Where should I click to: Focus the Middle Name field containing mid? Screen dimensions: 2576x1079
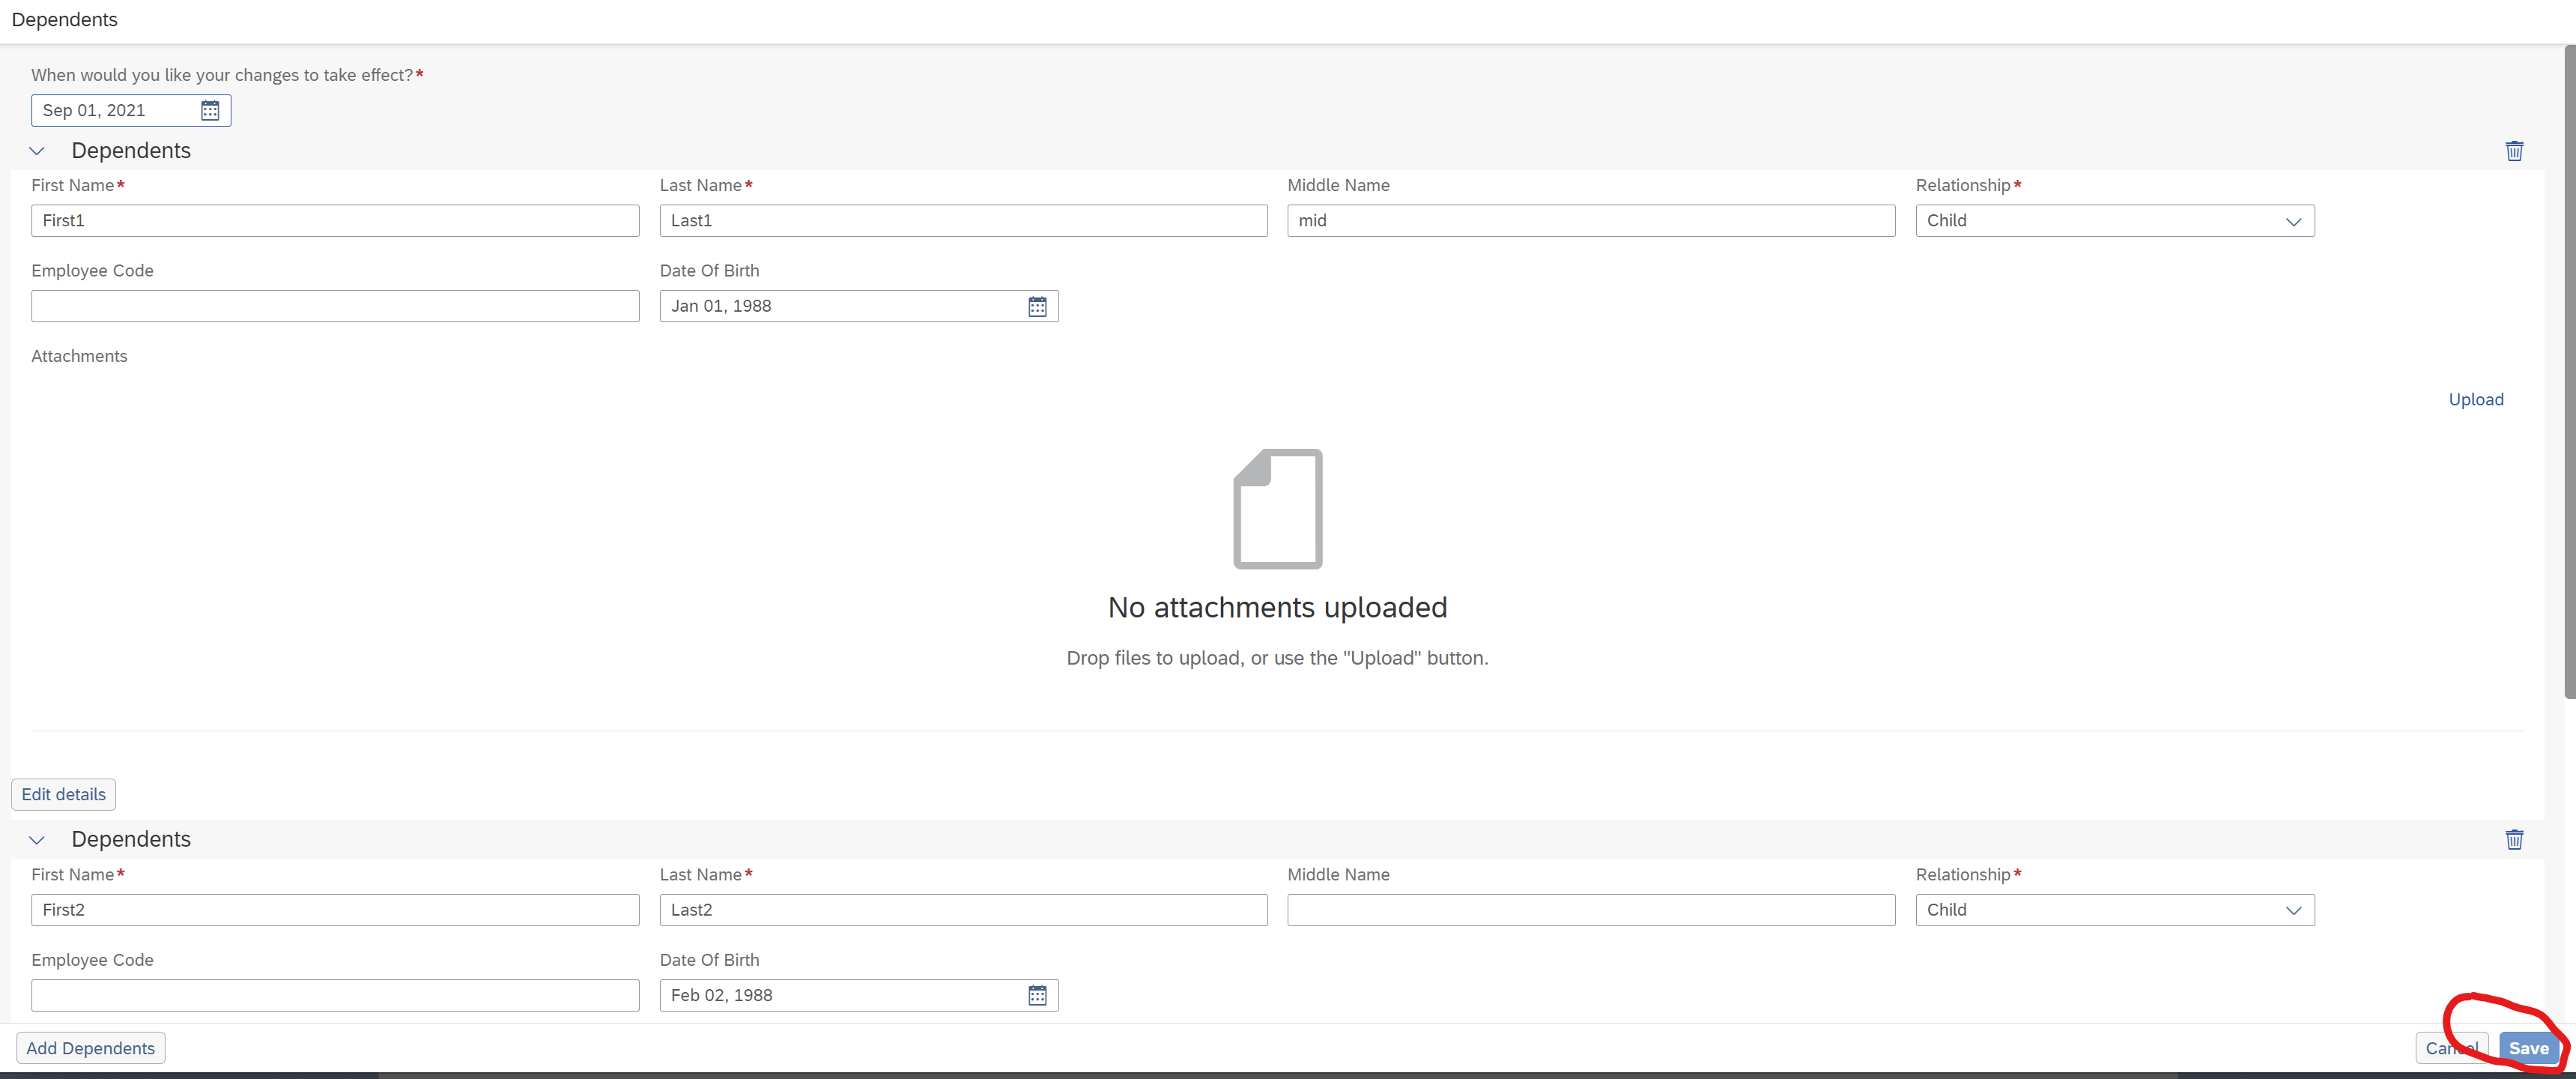[x=1591, y=221]
